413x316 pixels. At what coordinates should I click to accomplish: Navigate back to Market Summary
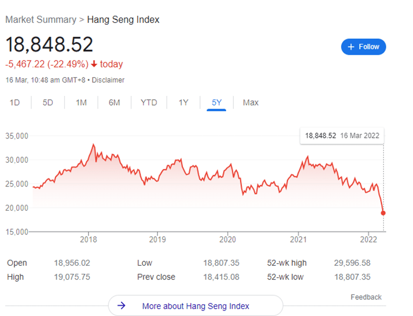[x=41, y=19]
